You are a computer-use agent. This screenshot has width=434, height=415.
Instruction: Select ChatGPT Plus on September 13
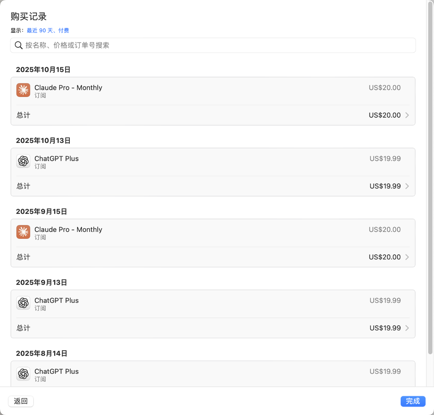(x=56, y=300)
